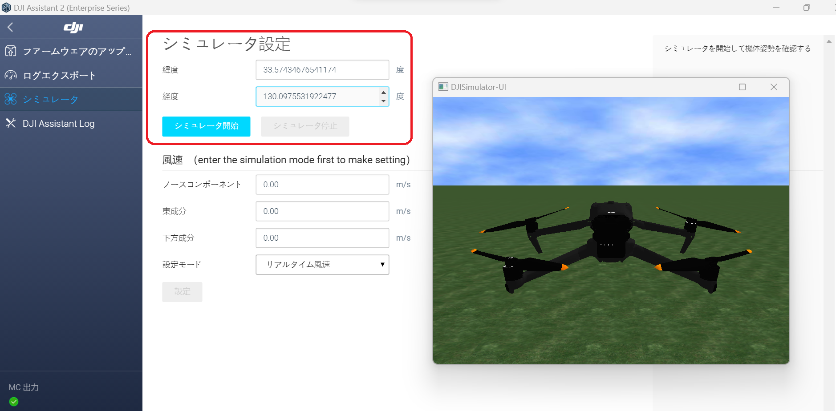Open the ログエクスポート menu item

[59, 75]
